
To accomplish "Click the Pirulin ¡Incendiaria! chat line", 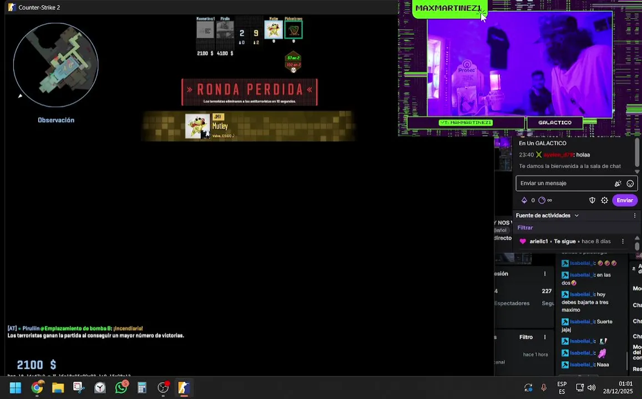I will tap(75, 328).
